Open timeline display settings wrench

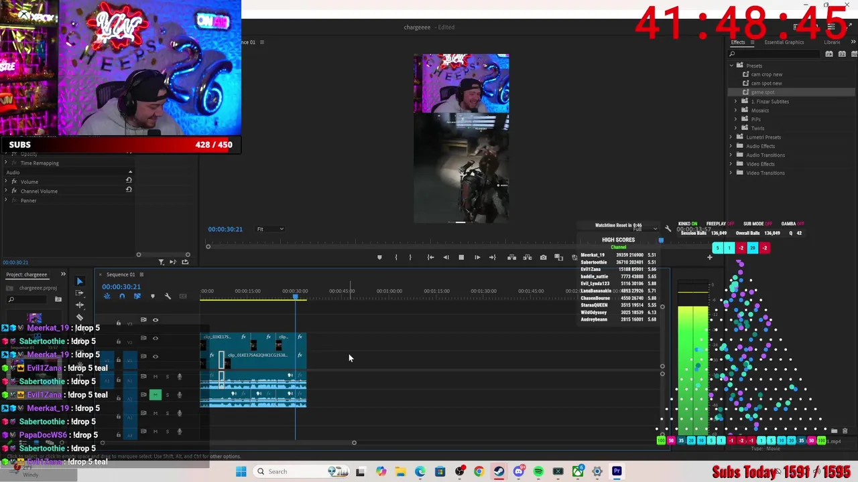click(x=168, y=296)
